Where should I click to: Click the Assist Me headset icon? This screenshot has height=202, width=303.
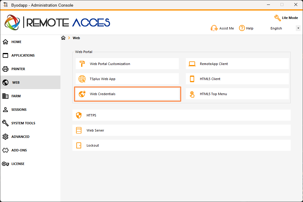214,28
